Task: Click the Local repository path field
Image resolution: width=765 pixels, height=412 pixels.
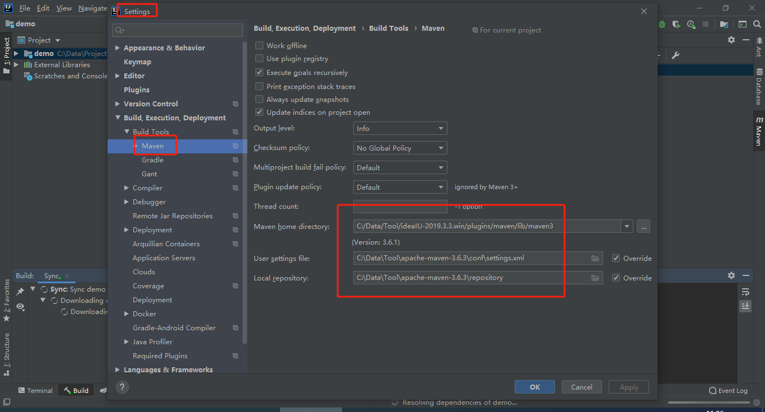Action: click(x=478, y=278)
